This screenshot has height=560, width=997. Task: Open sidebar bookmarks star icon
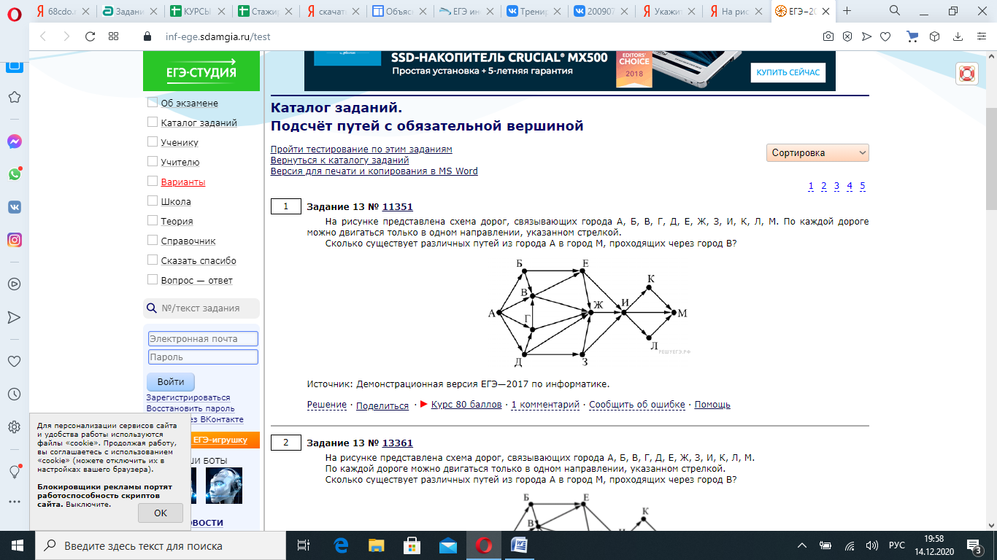[14, 97]
